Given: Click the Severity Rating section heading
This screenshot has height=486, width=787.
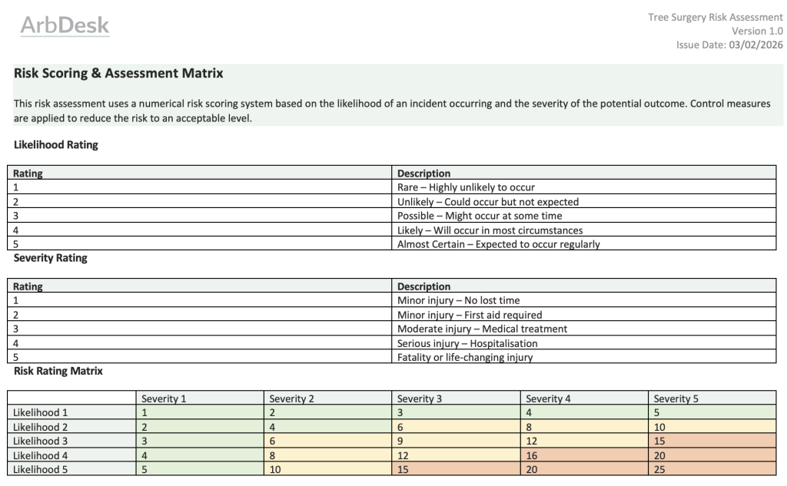Looking at the screenshot, I should pos(51,258).
